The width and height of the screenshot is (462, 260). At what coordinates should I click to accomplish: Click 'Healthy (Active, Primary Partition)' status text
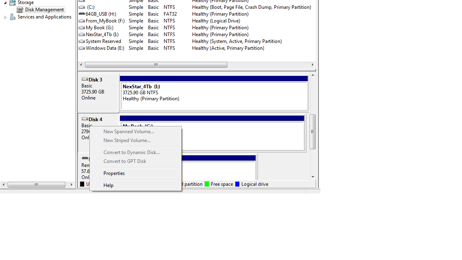(228, 48)
